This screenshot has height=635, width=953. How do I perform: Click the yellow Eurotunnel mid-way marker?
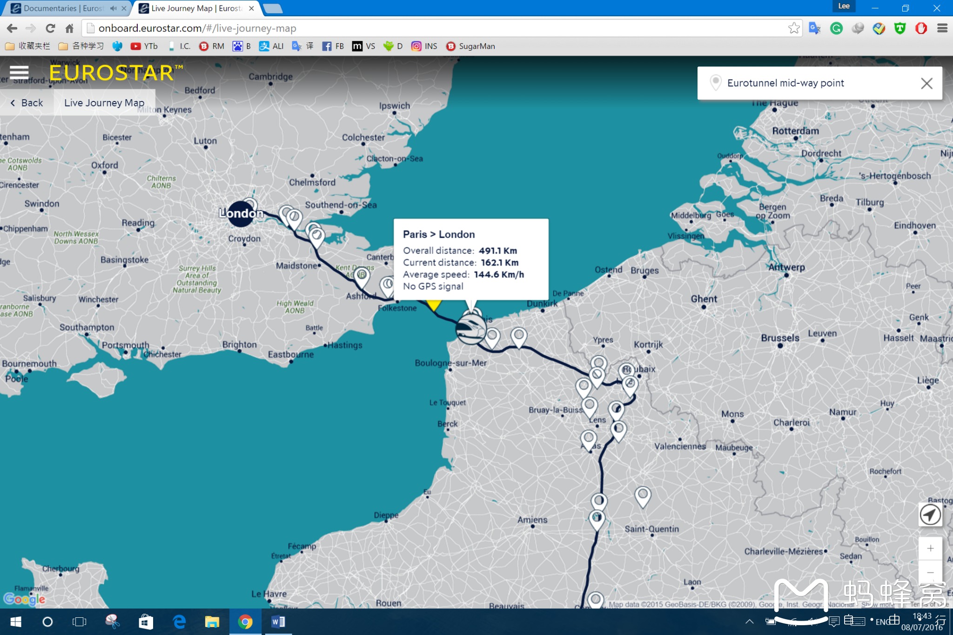(434, 305)
